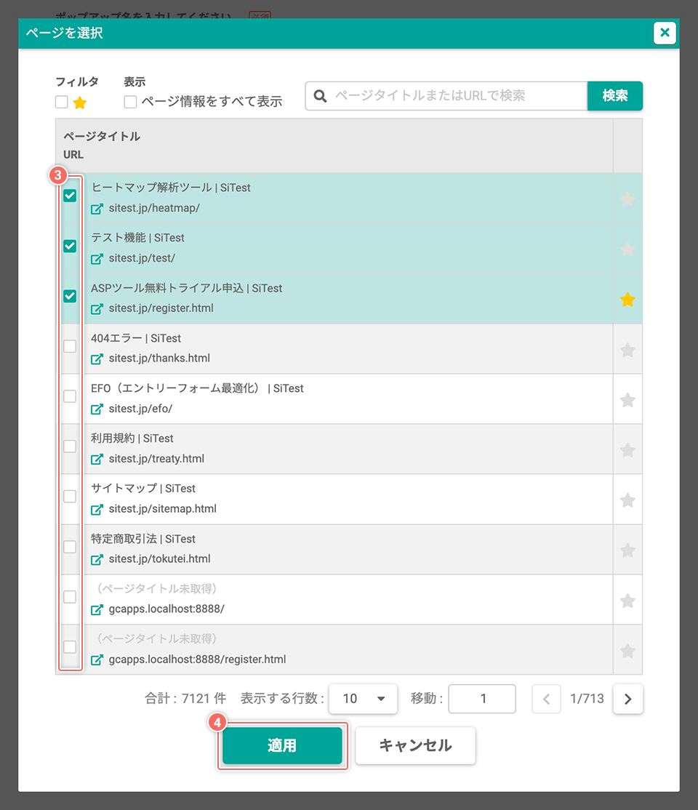This screenshot has height=810, width=698.
Task: Click the 適用 button
Action: [x=282, y=745]
